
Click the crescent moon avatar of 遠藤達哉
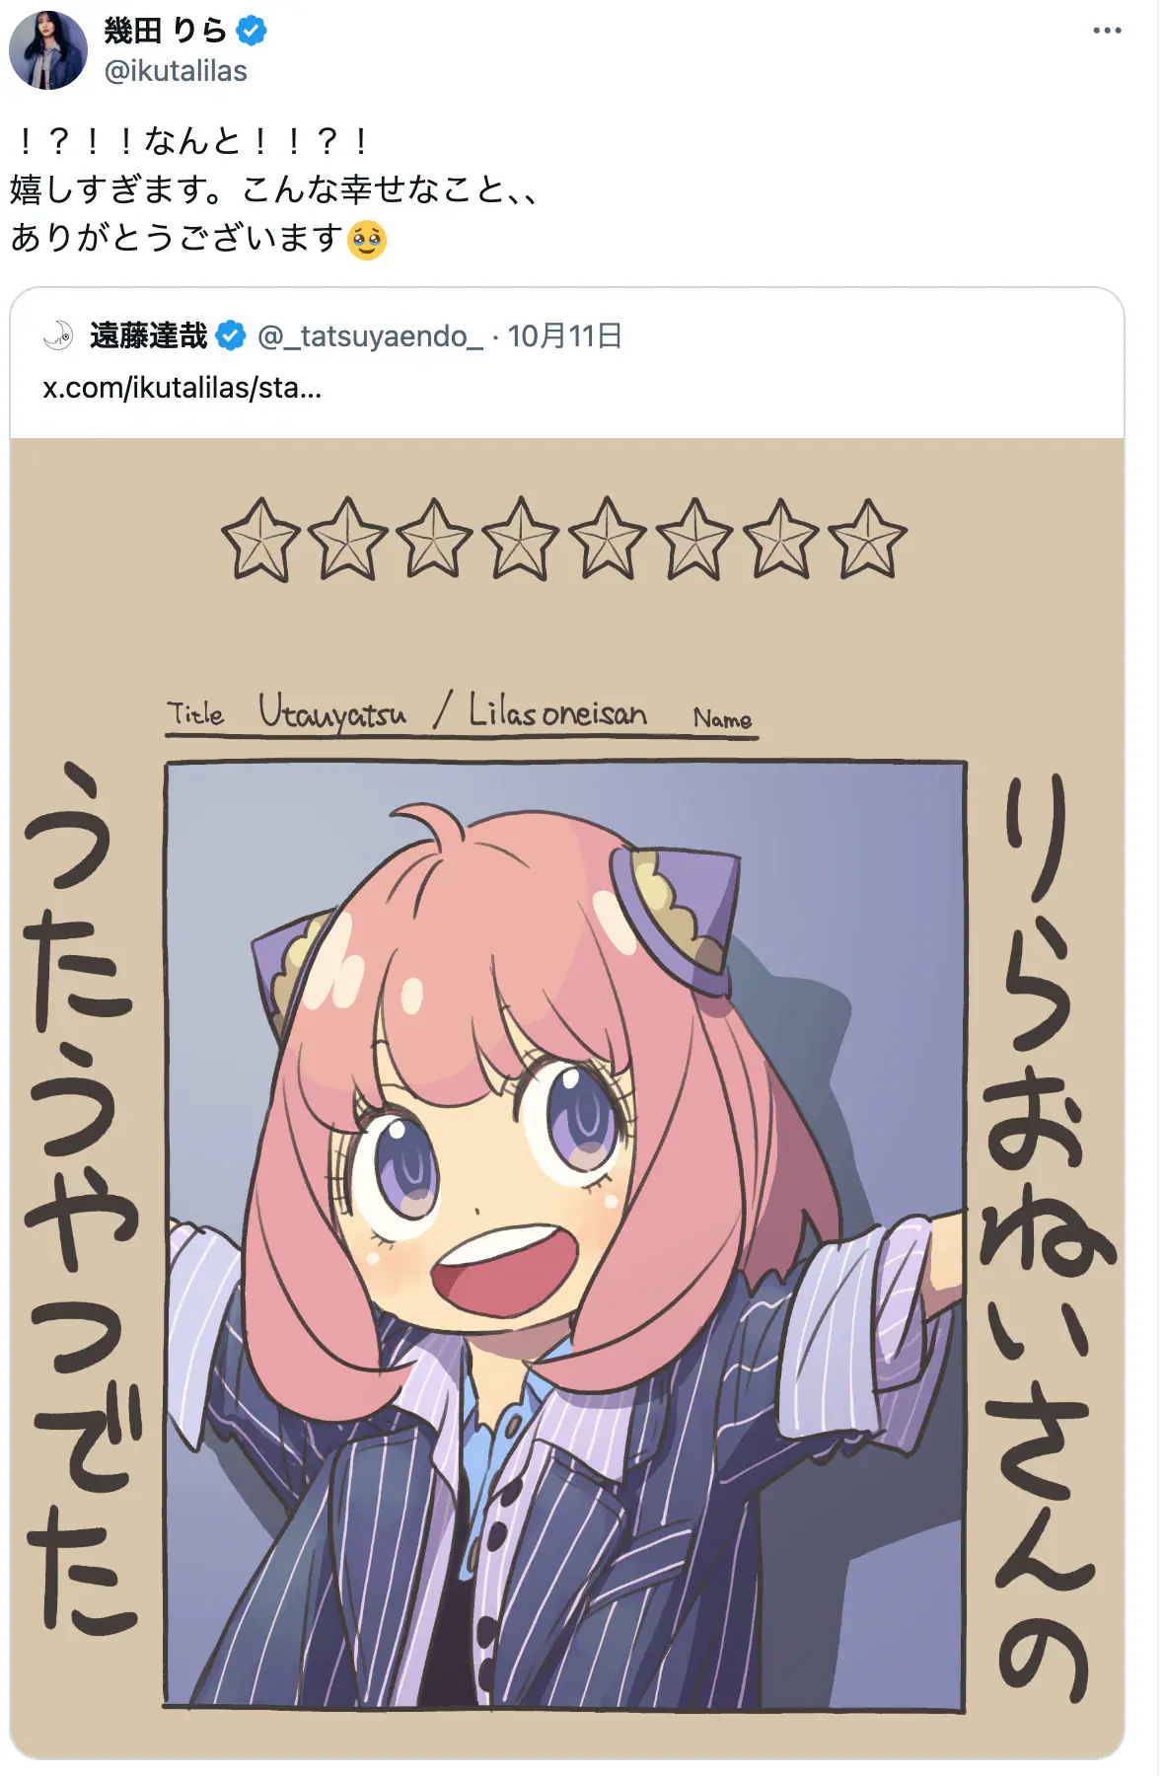[x=58, y=335]
